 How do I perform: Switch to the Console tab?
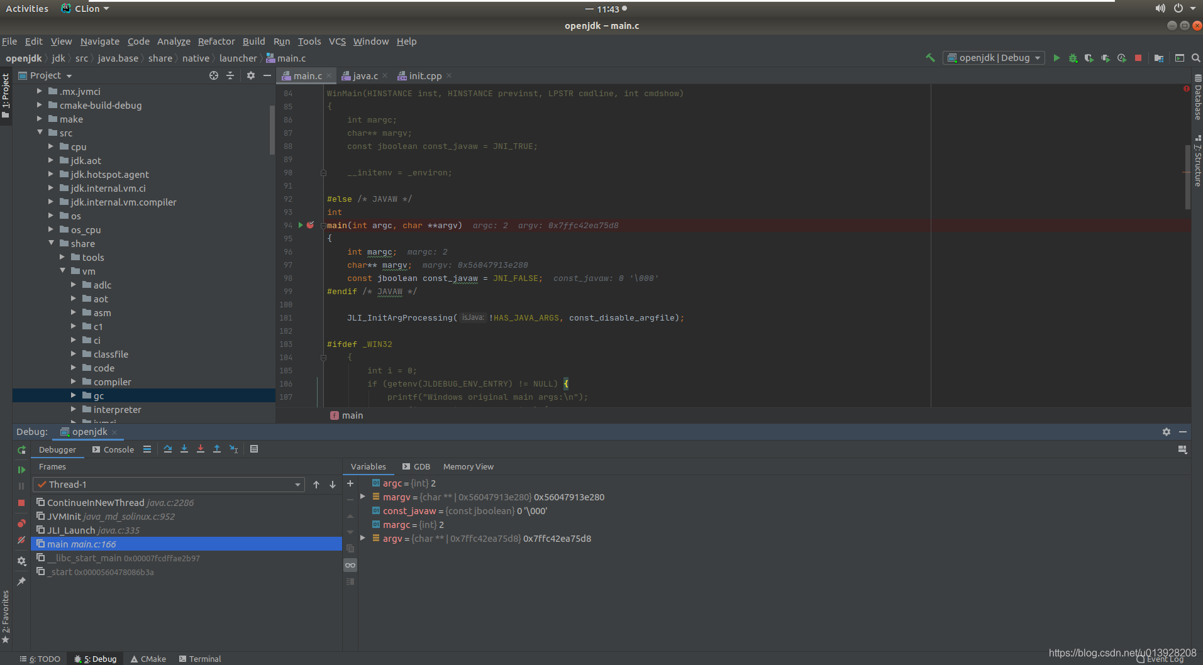[x=113, y=449]
